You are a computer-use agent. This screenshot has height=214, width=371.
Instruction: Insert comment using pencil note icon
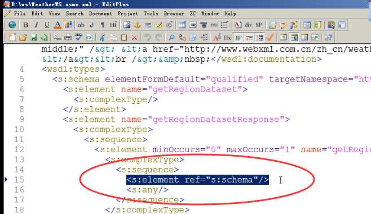pos(158,25)
